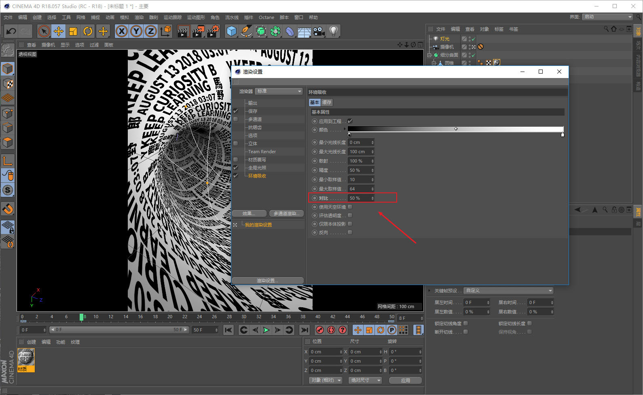643x395 pixels.
Task: Play the animation forward
Action: point(266,330)
